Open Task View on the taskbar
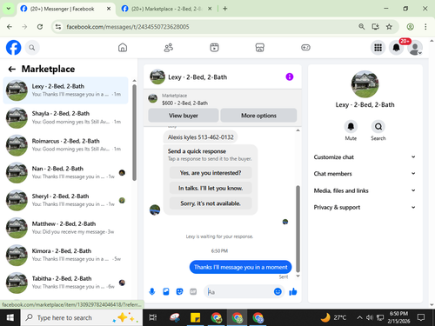The width and height of the screenshot is (435, 326). (x=152, y=317)
